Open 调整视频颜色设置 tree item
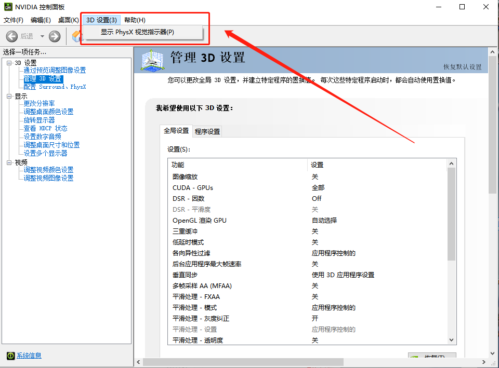 (x=48, y=170)
